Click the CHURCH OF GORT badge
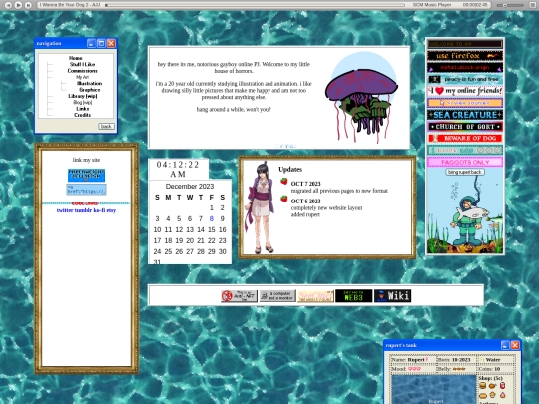Screen dimensions: 539x404 click(x=465, y=127)
